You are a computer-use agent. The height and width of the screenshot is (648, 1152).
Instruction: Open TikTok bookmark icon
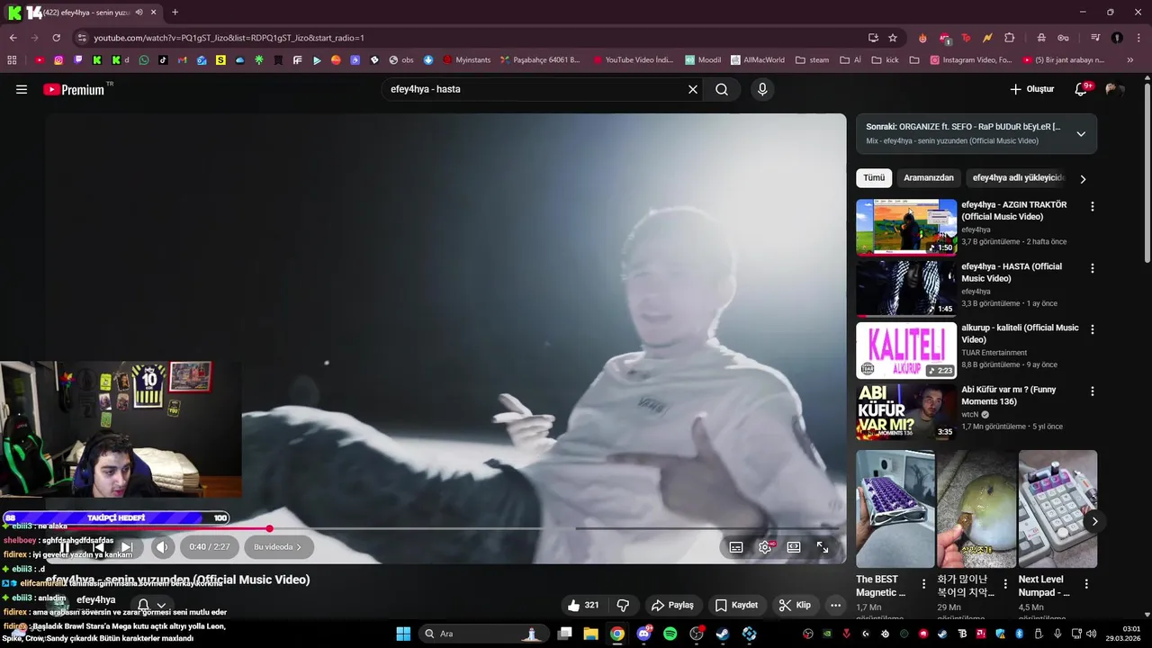(x=163, y=60)
